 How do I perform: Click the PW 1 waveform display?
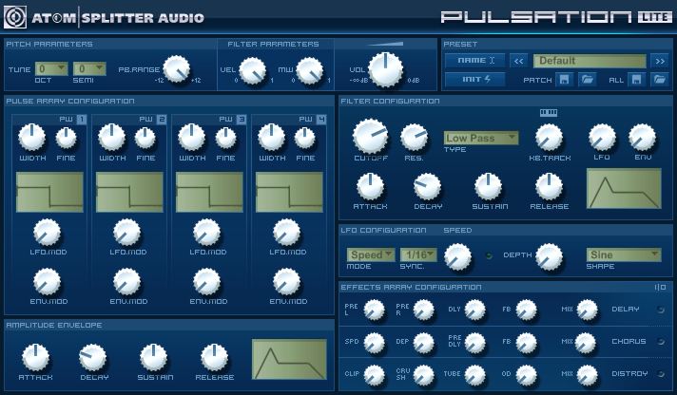[x=49, y=192]
